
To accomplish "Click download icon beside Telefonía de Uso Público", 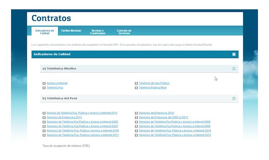I will tap(136, 83).
